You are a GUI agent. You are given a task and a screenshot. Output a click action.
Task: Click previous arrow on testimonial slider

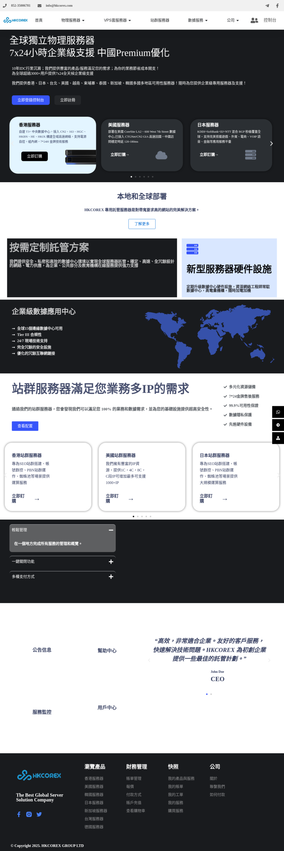(x=149, y=660)
